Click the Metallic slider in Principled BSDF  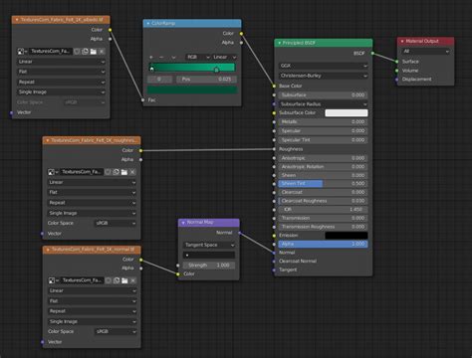point(323,122)
